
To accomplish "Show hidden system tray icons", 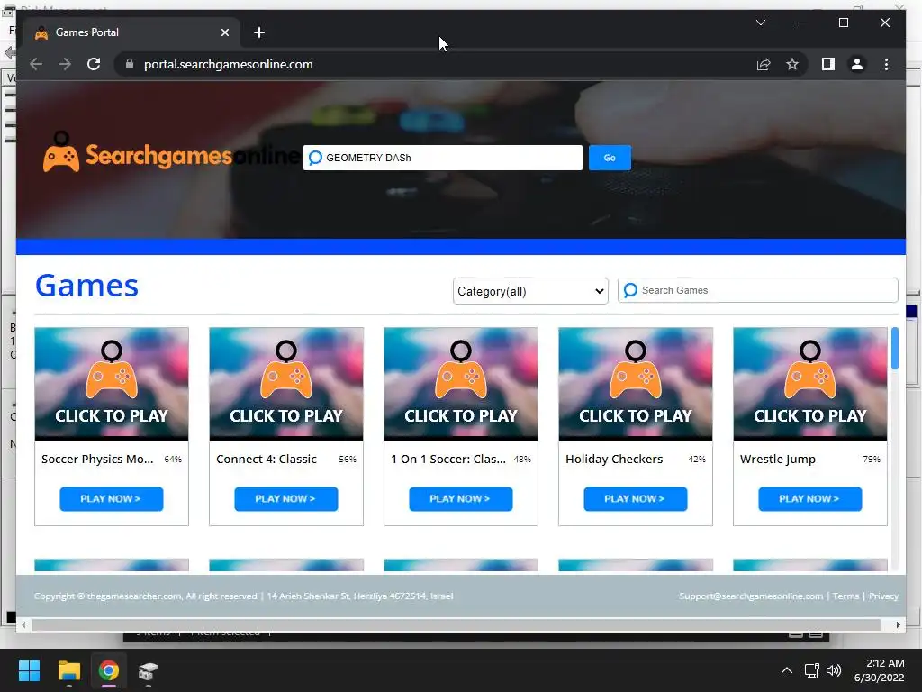I will tap(786, 670).
